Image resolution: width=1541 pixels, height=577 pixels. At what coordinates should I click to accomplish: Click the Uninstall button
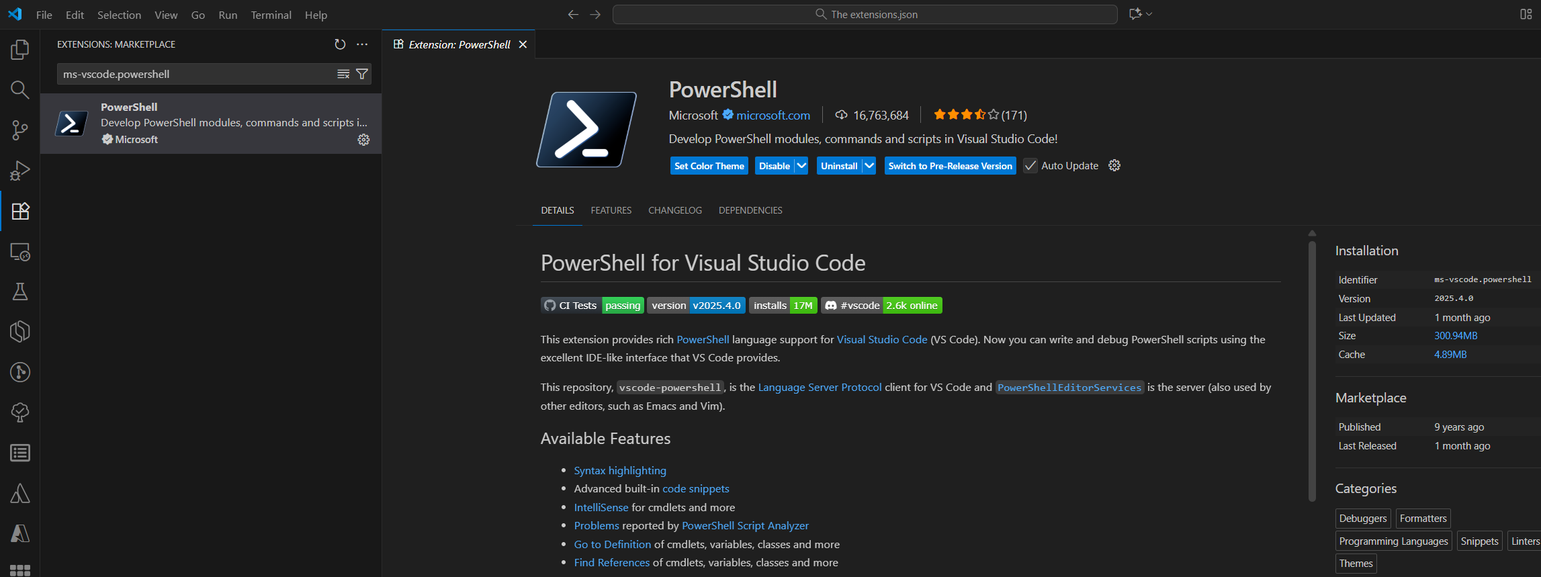839,166
